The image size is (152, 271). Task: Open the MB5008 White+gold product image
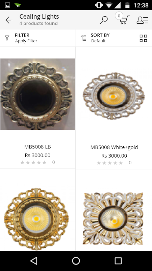114,96
